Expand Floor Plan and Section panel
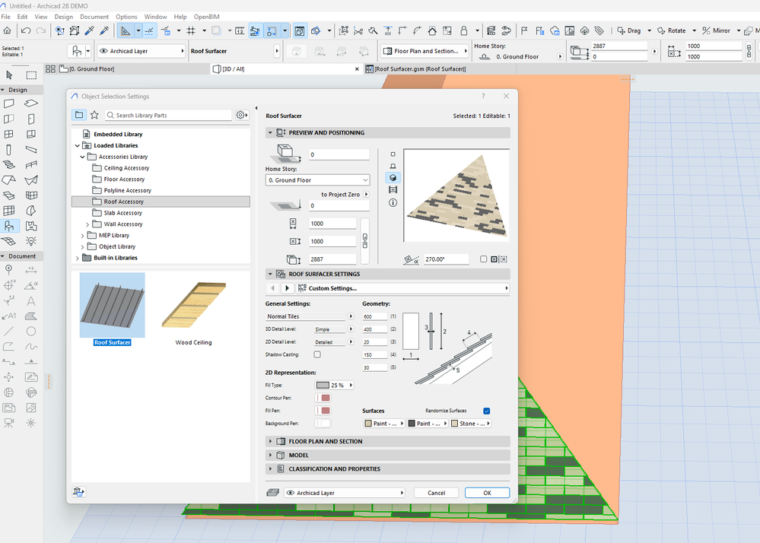The width and height of the screenshot is (760, 543). (271, 441)
